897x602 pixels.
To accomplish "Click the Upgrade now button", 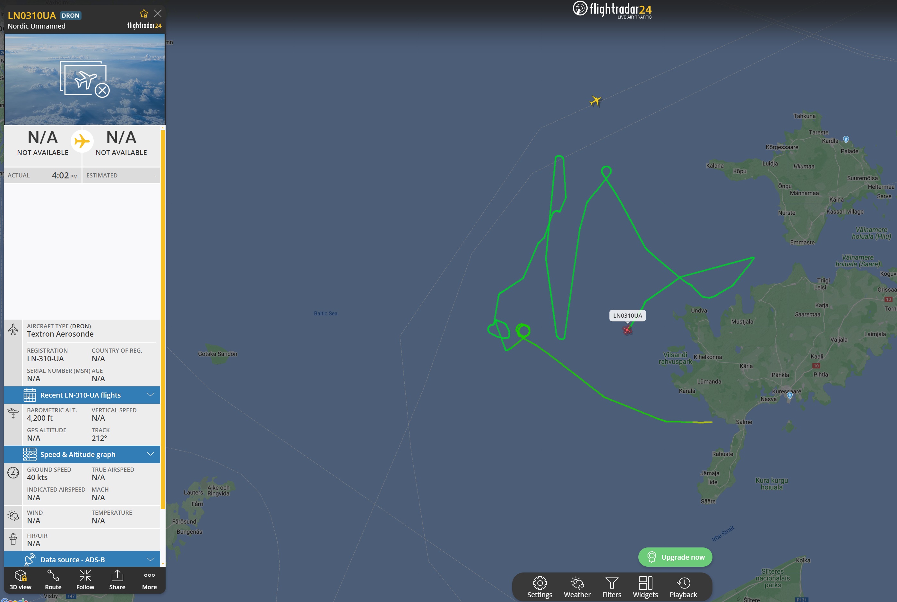I will click(x=675, y=557).
